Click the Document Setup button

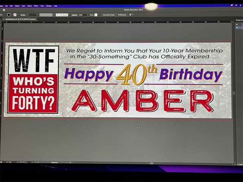point(109,15)
